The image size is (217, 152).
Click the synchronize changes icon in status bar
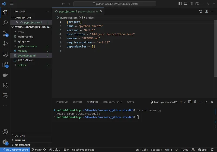coord(44,150)
